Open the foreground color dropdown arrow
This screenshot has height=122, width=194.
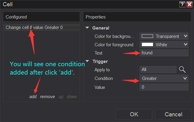[x=185, y=44]
